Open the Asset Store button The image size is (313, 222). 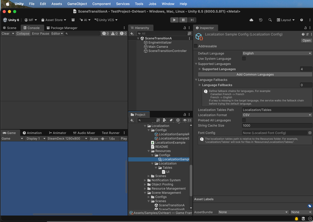pyautogui.click(x=54, y=20)
